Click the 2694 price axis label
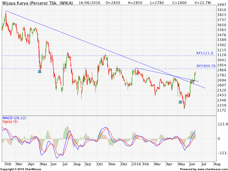 coord(222,80)
